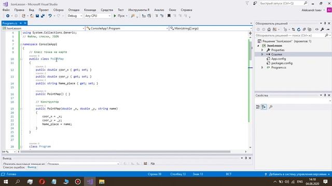Image resolution: width=332 pixels, height=186 pixels.
Task: Toggle Alphabetical sort in Свойства panel
Action: tap(264, 107)
